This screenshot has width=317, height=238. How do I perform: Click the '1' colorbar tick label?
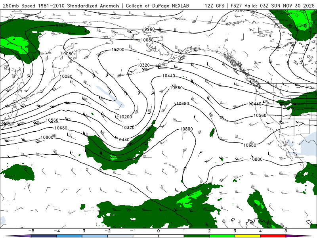click(184, 231)
